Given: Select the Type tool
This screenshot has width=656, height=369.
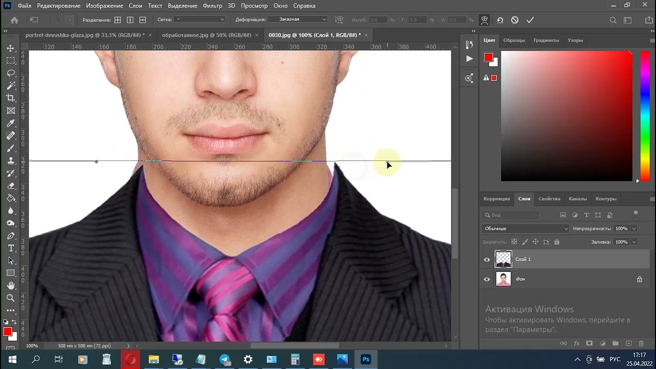Looking at the screenshot, I should (10, 248).
